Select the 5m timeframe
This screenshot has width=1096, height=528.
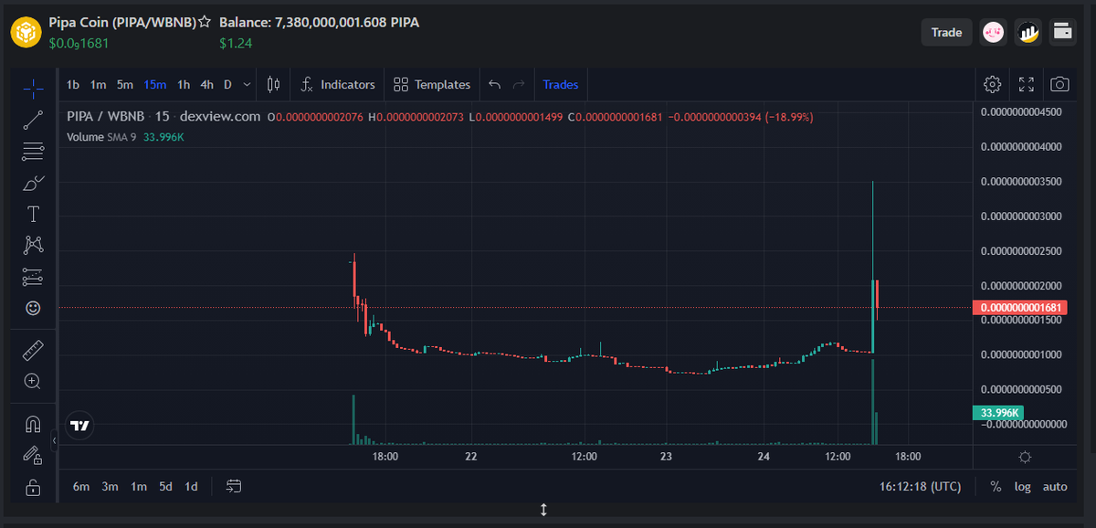click(x=125, y=85)
